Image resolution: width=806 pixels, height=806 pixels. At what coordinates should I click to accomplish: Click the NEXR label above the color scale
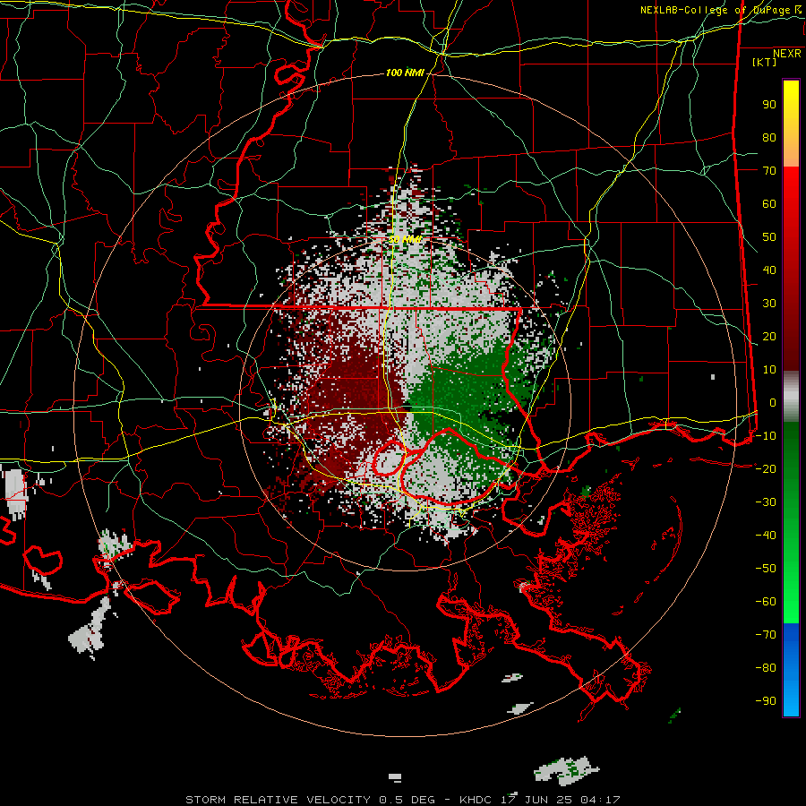(787, 54)
